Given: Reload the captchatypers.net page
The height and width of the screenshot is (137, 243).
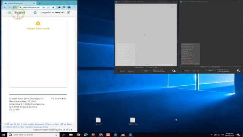Looking at the screenshot, I should point(14,7).
